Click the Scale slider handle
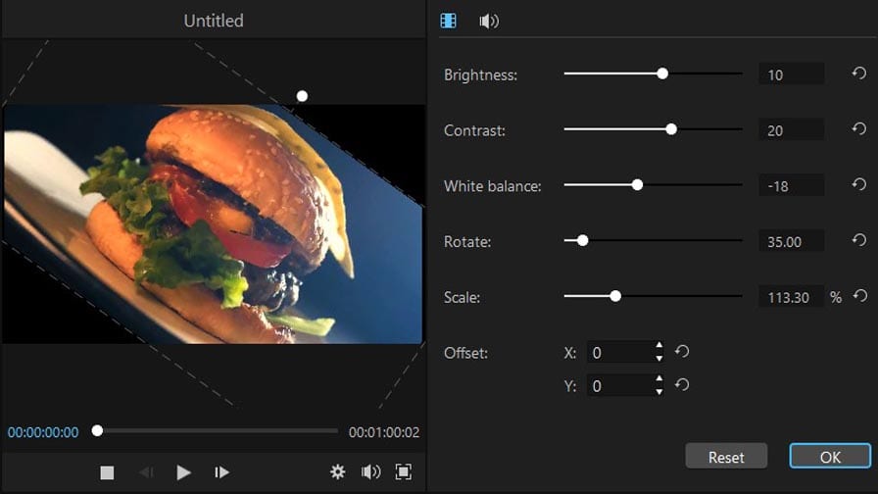The height and width of the screenshot is (494, 878). tap(615, 296)
